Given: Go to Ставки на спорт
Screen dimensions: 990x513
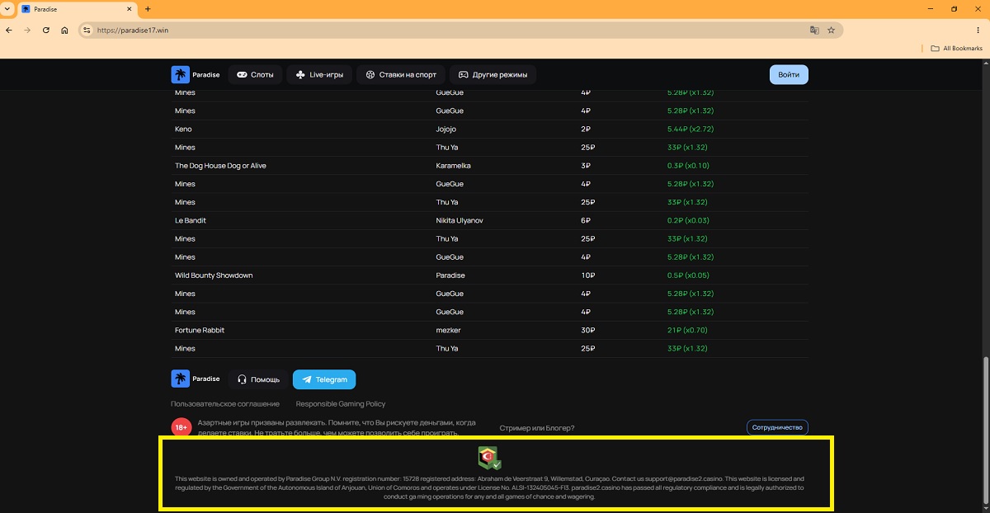Looking at the screenshot, I should pos(401,74).
